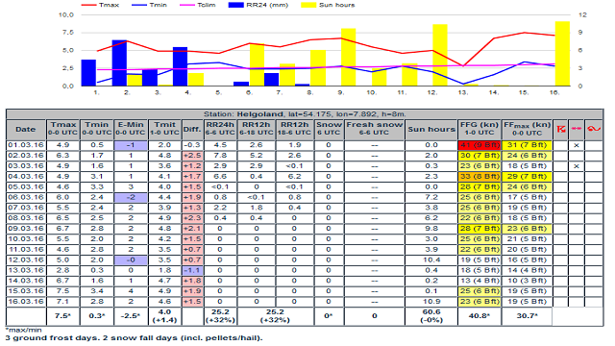This screenshot has width=615, height=346.
Task: Click the tallest yellow bar on day 16
Action: (x=562, y=54)
